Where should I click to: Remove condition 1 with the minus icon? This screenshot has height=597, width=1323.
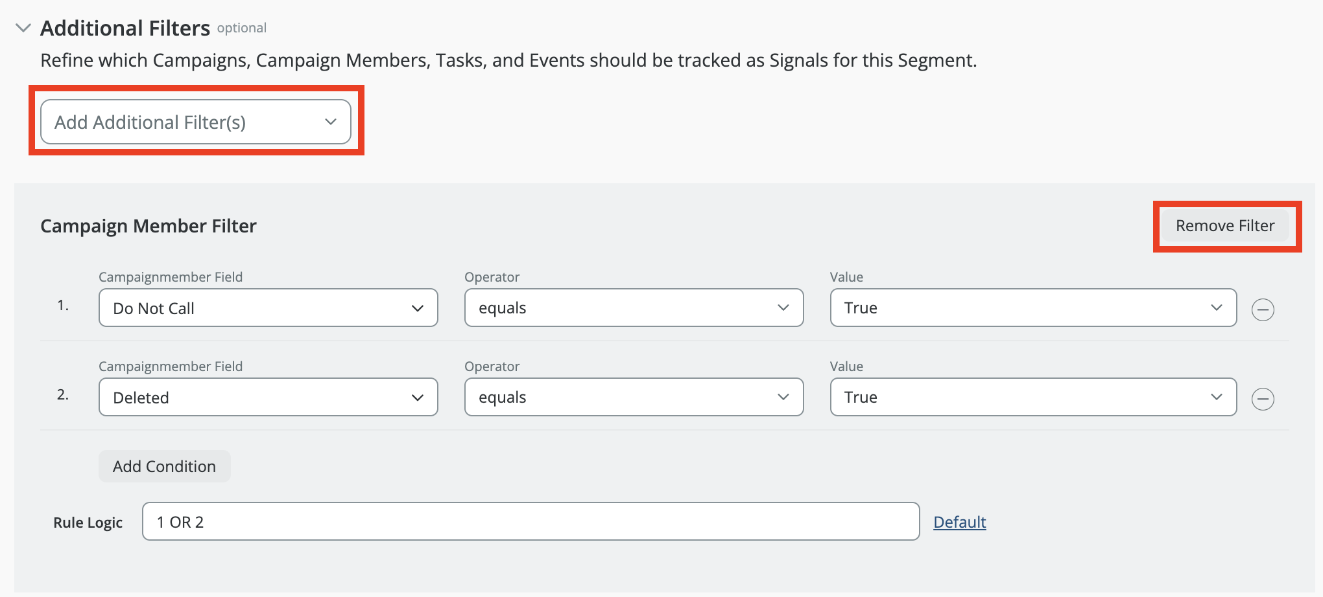pyautogui.click(x=1262, y=310)
